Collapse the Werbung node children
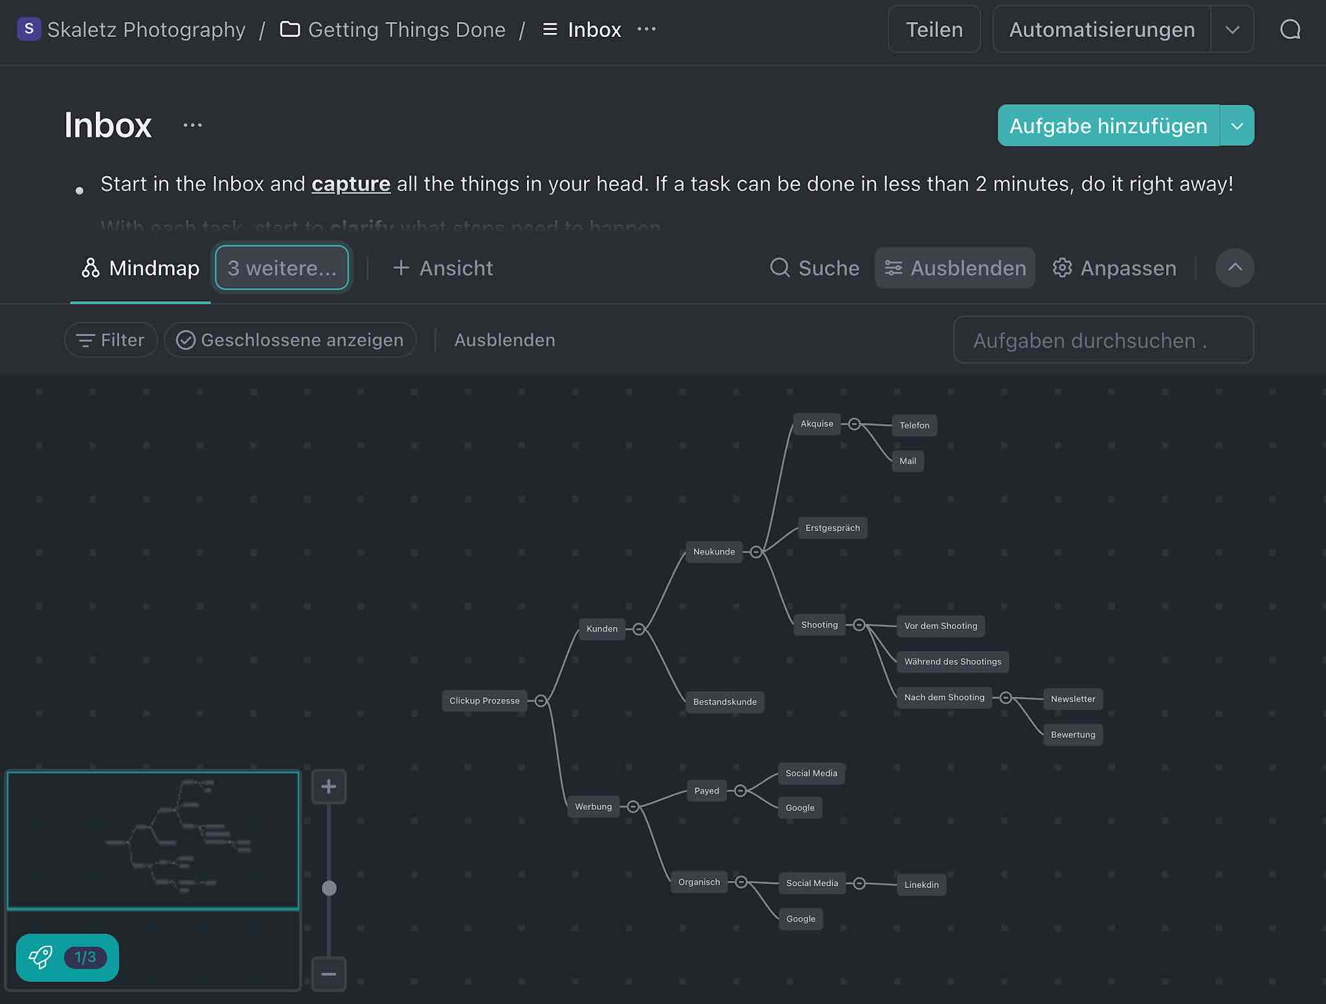Viewport: 1326px width, 1004px height. pos(633,806)
